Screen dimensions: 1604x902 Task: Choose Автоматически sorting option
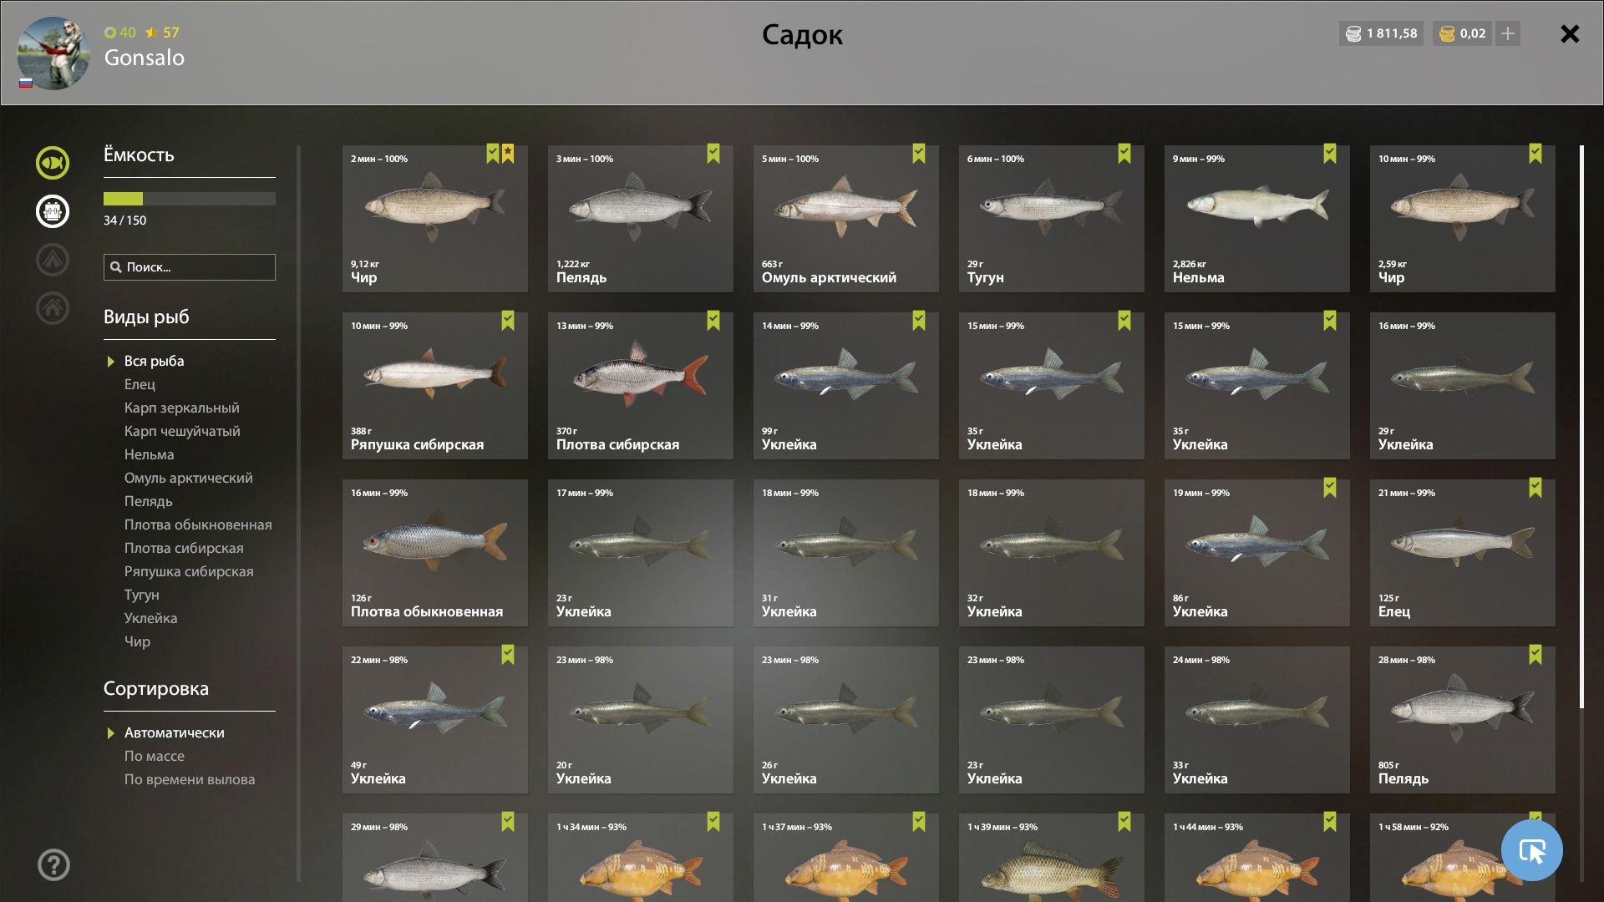(174, 732)
